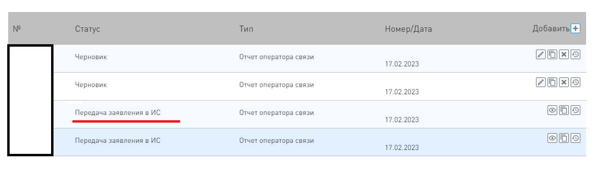Click the Тип column header

(x=246, y=29)
